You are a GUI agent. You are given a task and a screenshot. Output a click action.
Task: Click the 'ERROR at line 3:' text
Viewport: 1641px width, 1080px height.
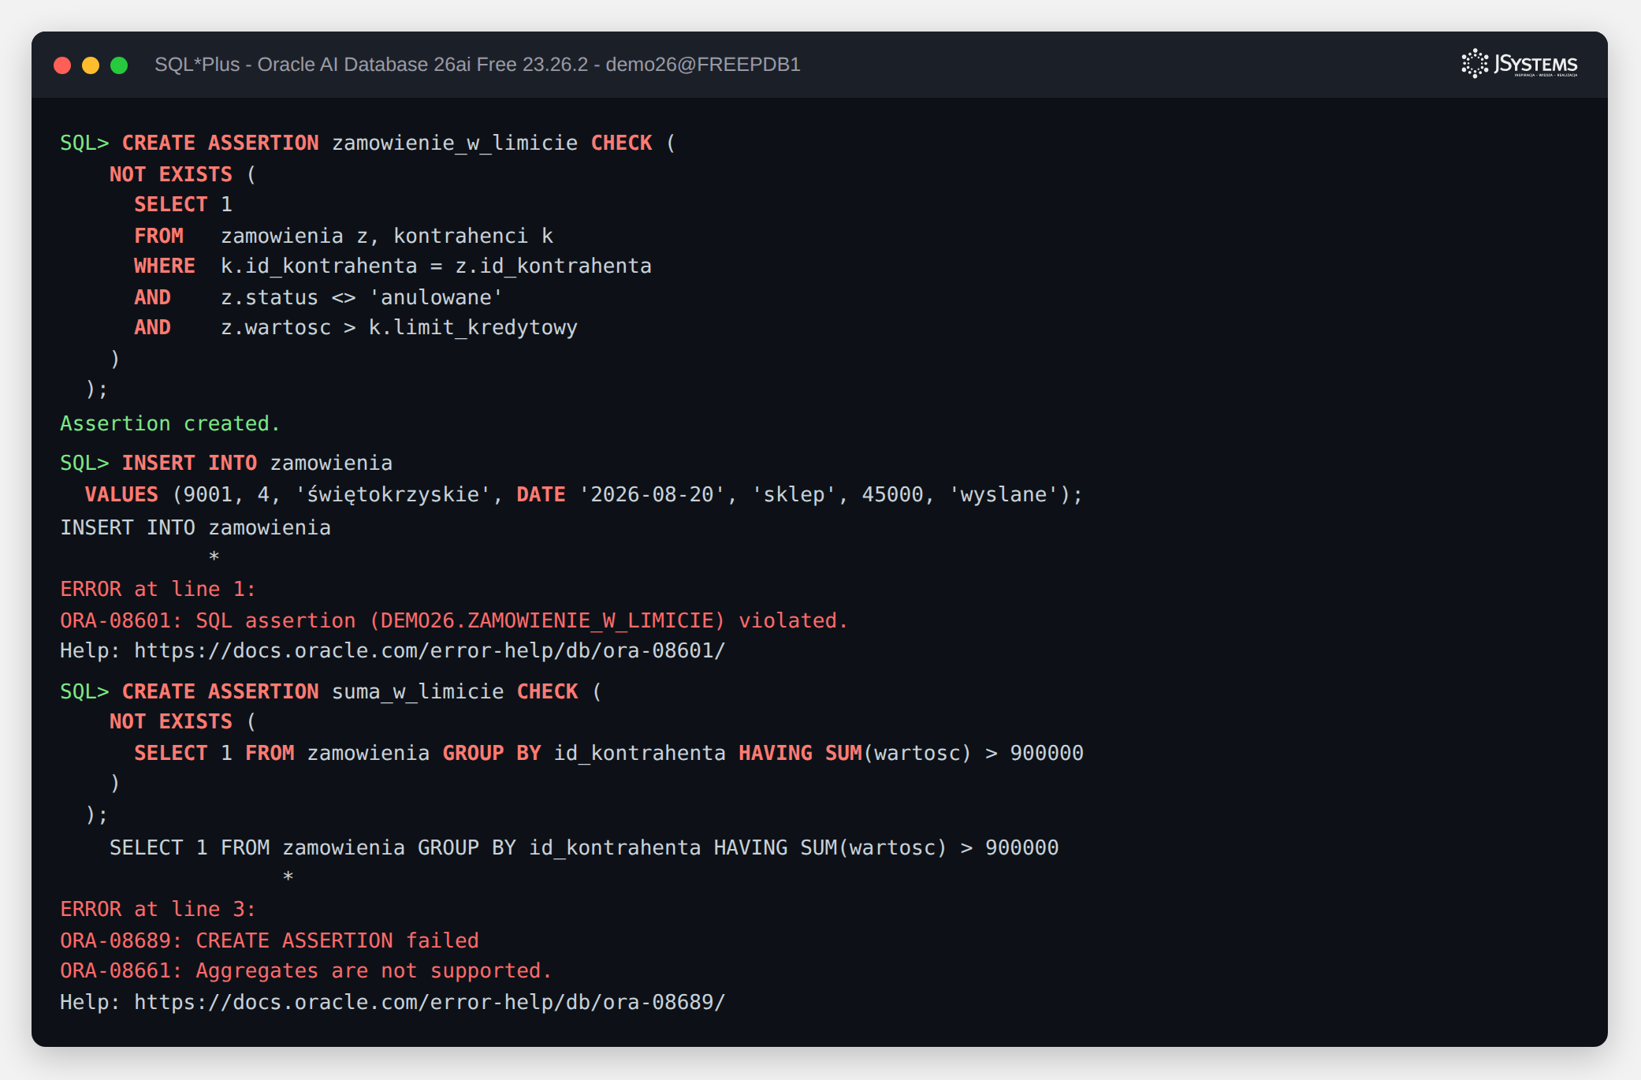158,910
